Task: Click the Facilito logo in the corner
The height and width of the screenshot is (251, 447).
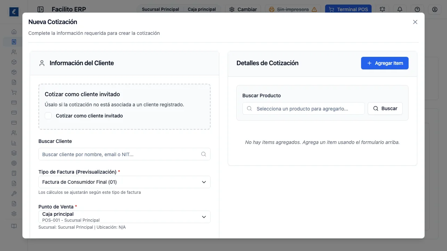Action: click(x=14, y=12)
